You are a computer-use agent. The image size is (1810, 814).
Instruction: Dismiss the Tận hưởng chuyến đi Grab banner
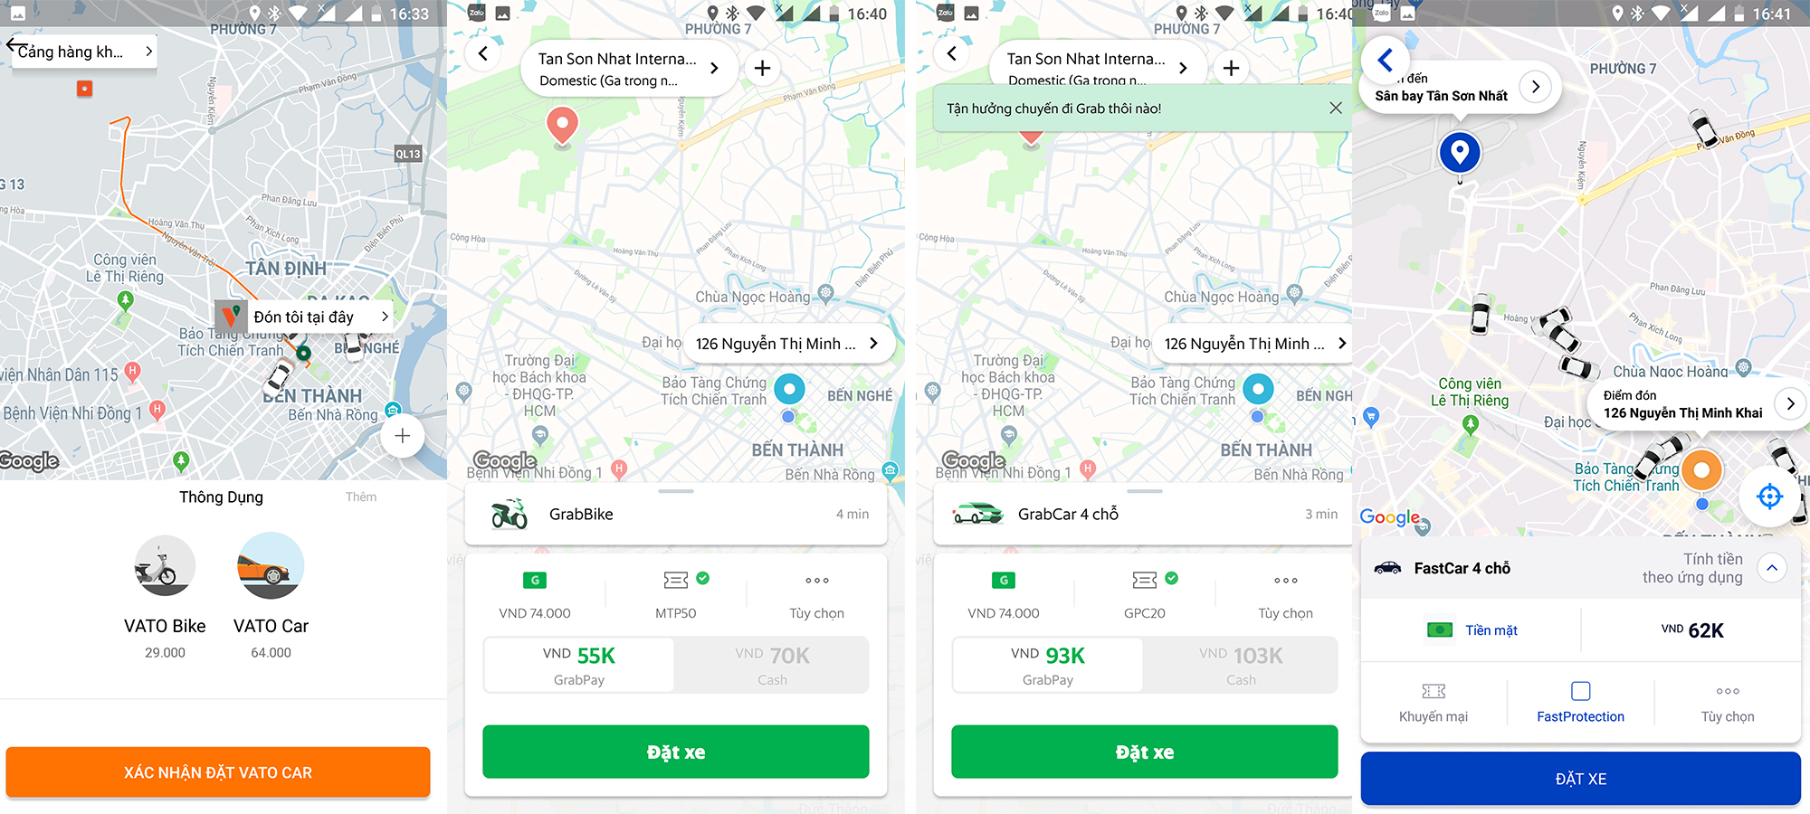[1336, 108]
